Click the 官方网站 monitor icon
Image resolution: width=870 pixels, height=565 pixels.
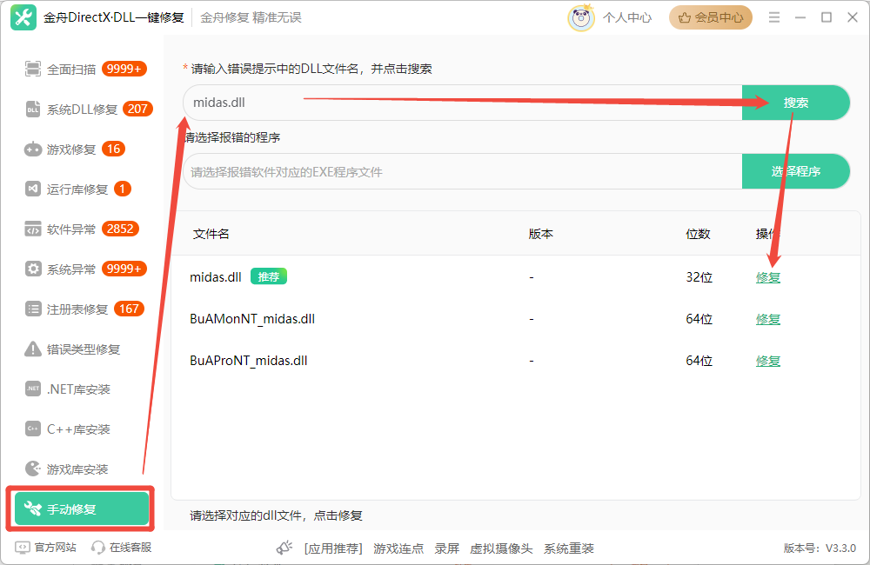coord(23,548)
